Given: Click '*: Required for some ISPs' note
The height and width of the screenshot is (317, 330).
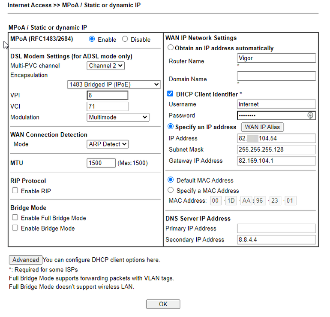Looking at the screenshot, I should [43, 270].
